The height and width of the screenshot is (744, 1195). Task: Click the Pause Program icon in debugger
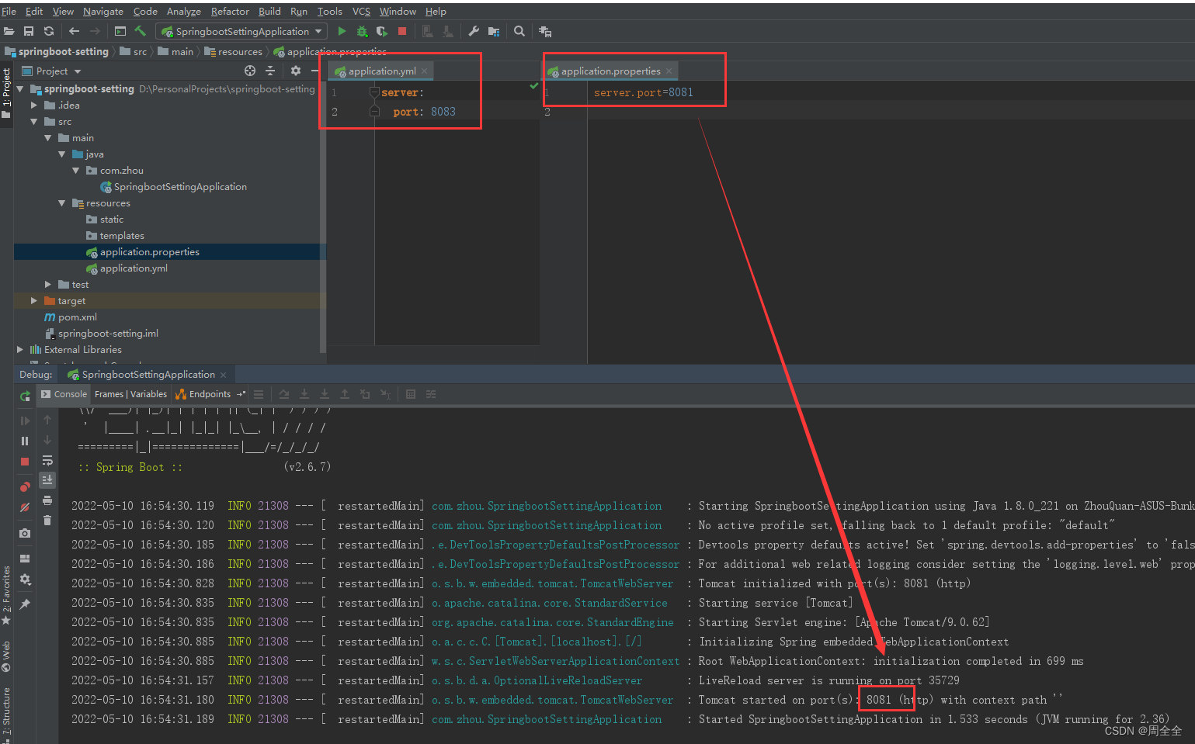pos(25,441)
